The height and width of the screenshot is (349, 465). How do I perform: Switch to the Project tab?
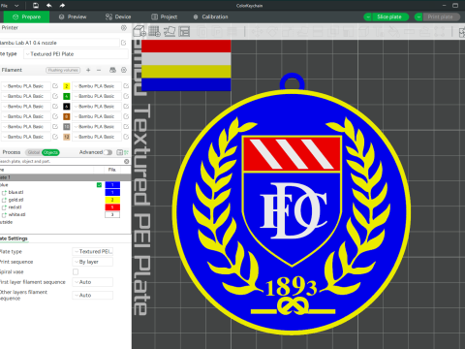[165, 16]
